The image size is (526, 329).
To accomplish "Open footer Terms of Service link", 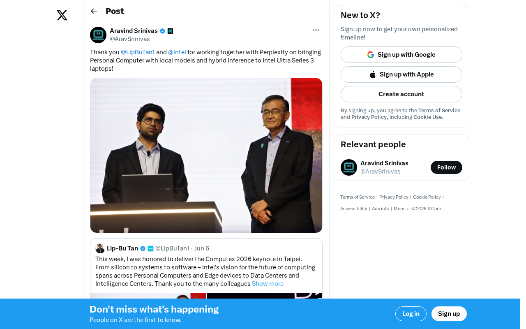I will pyautogui.click(x=358, y=197).
